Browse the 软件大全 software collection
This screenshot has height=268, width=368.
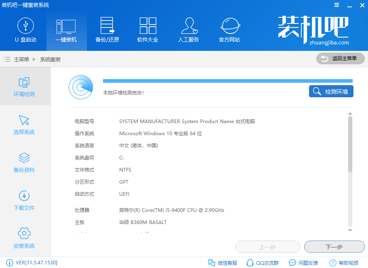pyautogui.click(x=147, y=30)
